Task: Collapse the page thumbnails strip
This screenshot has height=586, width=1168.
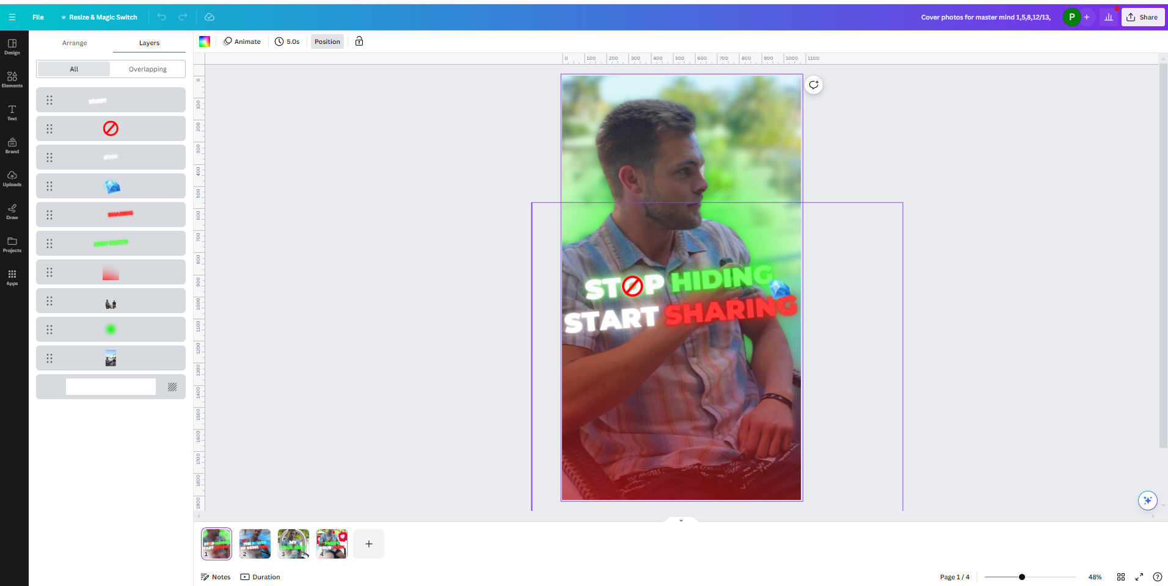Action: point(681,521)
